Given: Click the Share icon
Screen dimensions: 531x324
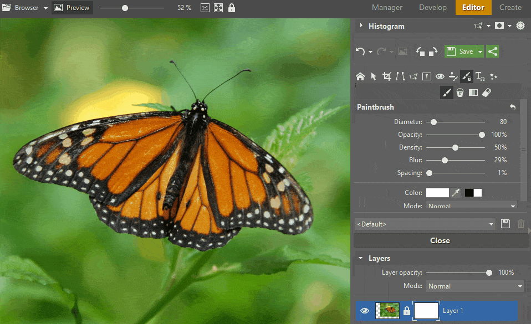Looking at the screenshot, I should 492,52.
